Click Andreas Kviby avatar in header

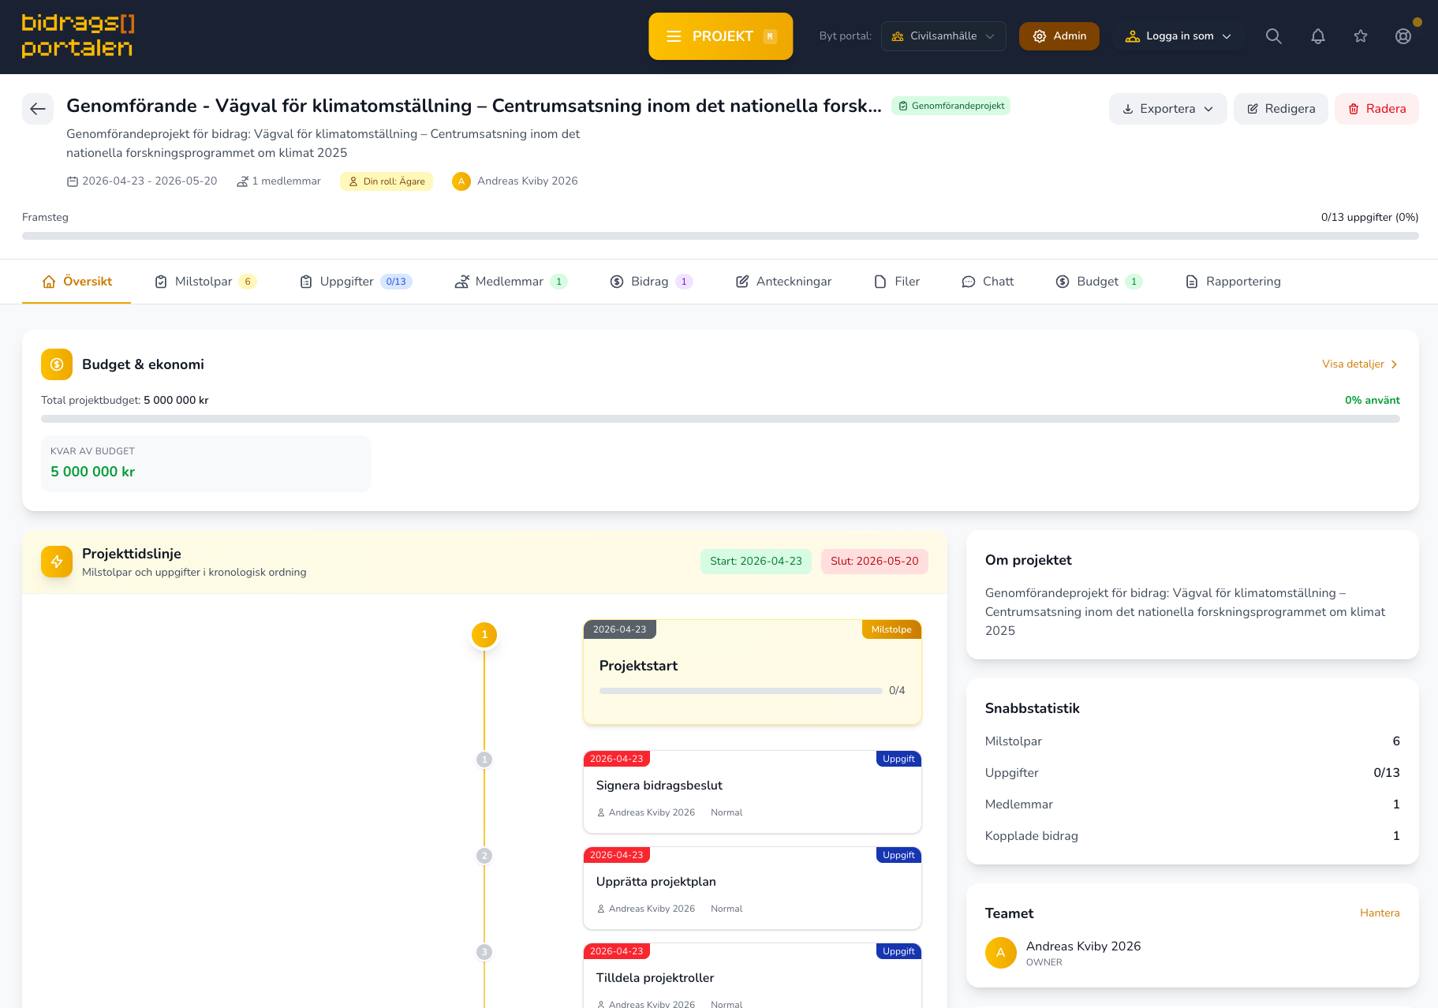461,181
